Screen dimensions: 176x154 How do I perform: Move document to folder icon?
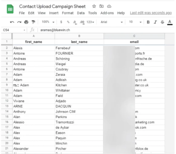[101, 6]
